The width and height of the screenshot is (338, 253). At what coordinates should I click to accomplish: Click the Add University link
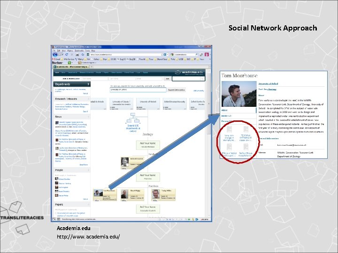click(x=198, y=90)
